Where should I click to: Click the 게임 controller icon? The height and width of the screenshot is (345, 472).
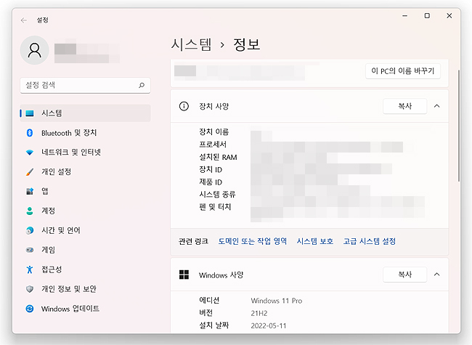[x=30, y=250]
